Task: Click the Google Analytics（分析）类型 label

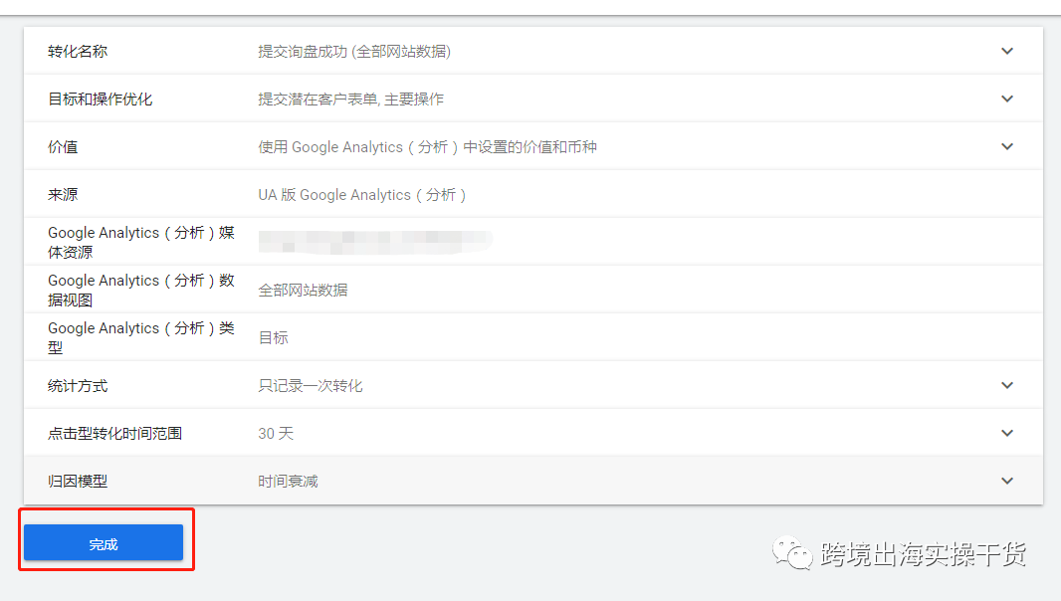Action: [139, 337]
